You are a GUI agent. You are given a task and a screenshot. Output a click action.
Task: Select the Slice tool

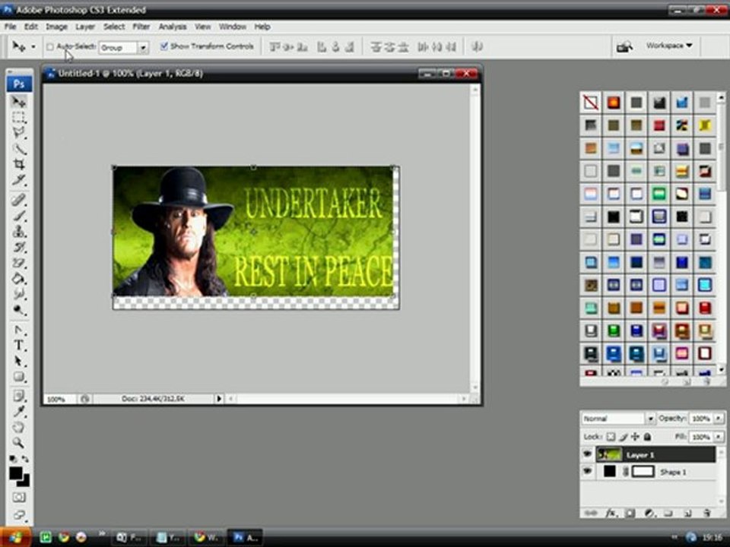pos(18,180)
